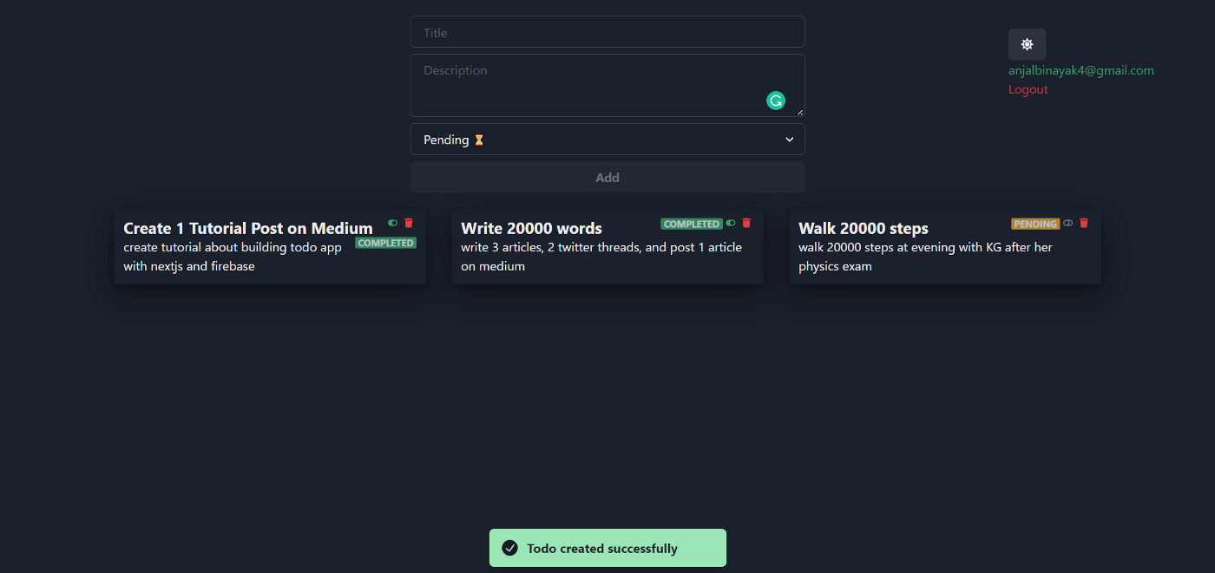Click the Logout link
This screenshot has height=573, width=1215.
[1028, 89]
